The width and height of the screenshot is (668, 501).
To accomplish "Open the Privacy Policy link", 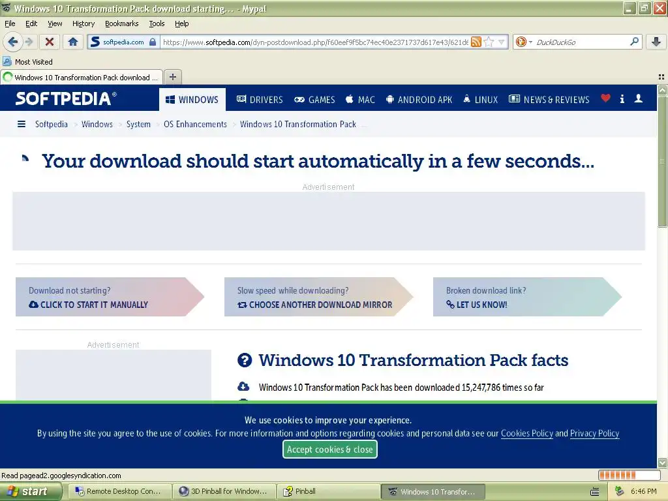I will (x=594, y=433).
